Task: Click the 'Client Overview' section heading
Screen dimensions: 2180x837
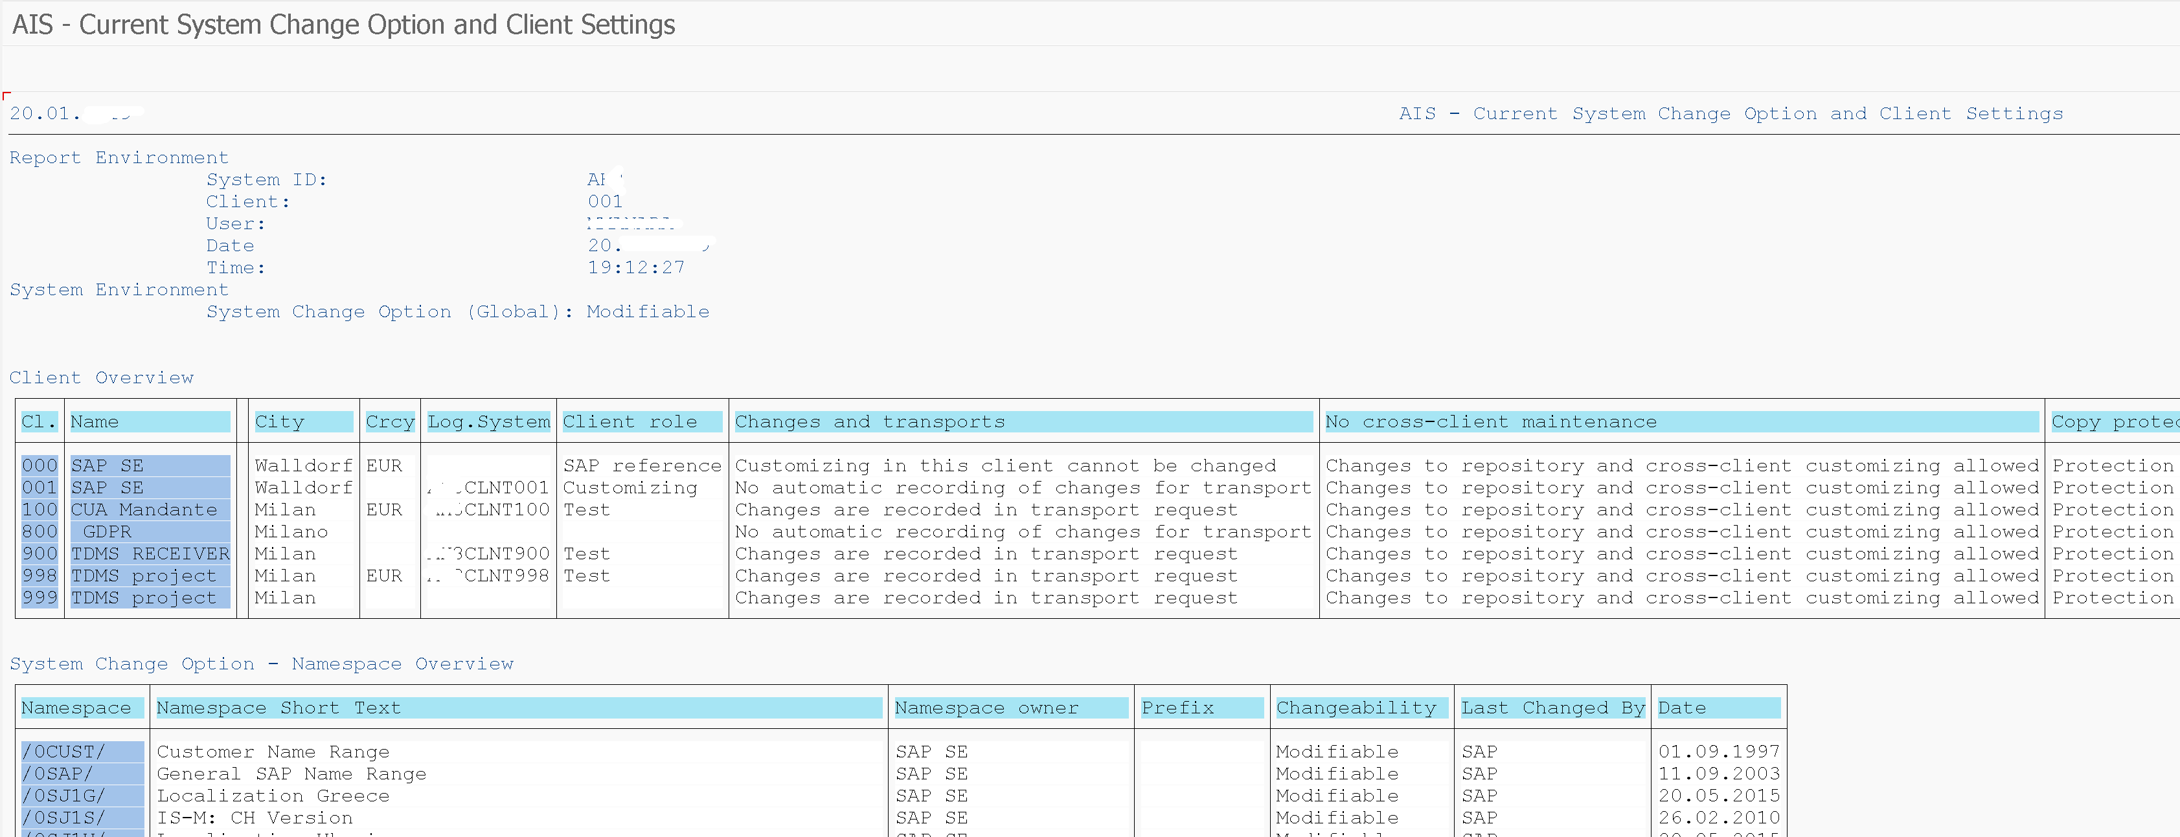Action: coord(102,378)
